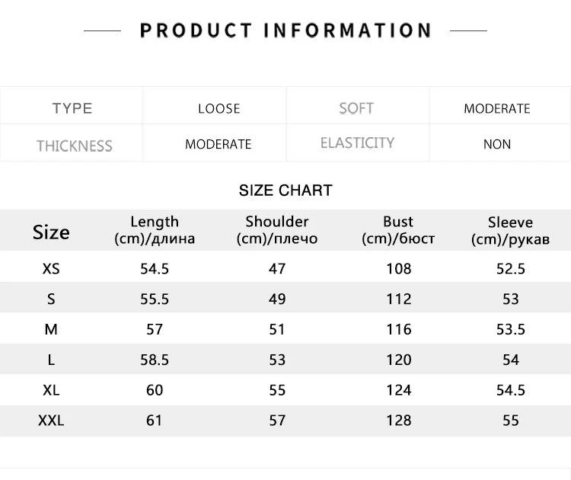Select the Sleeve (cm) column header
The height and width of the screenshot is (480, 571).
pos(510,231)
